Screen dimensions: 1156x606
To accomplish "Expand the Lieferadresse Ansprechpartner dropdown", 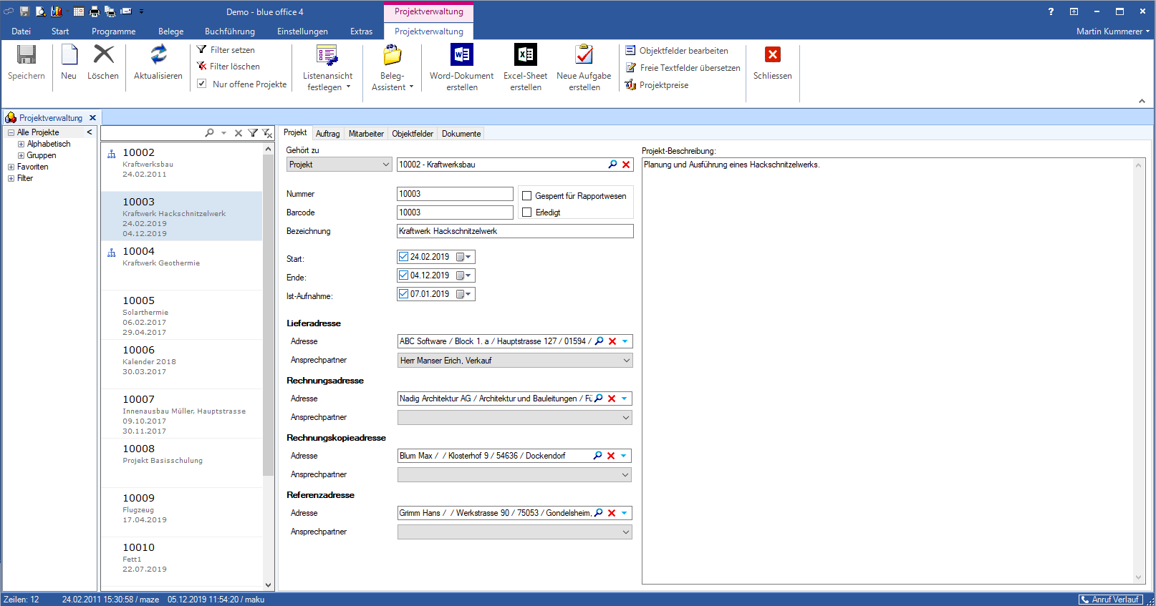I will point(626,361).
